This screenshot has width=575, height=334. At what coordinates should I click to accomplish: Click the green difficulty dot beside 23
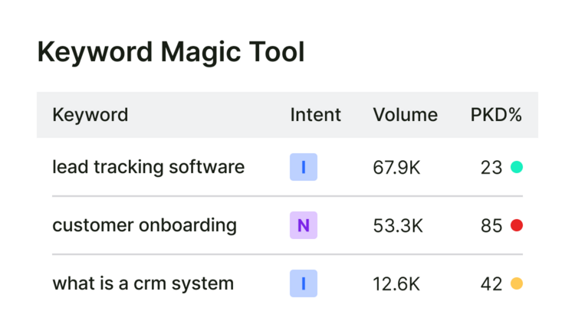click(x=517, y=167)
